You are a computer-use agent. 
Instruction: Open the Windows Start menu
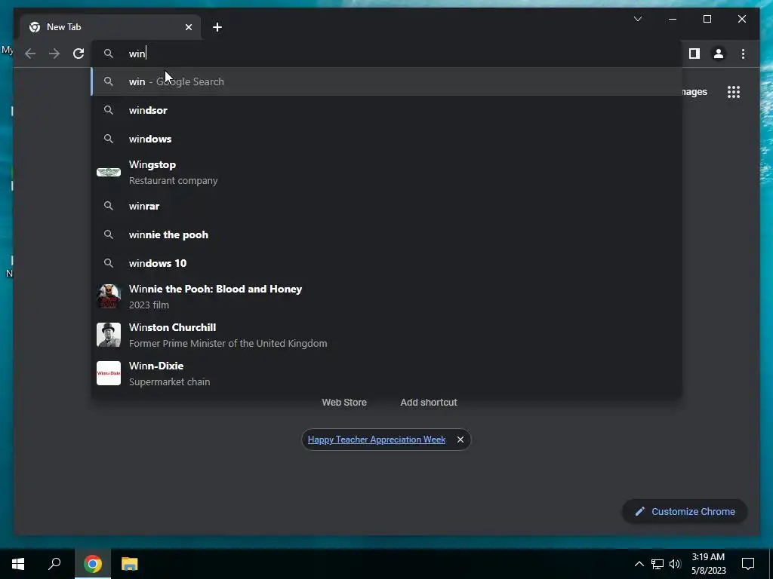[x=18, y=564]
